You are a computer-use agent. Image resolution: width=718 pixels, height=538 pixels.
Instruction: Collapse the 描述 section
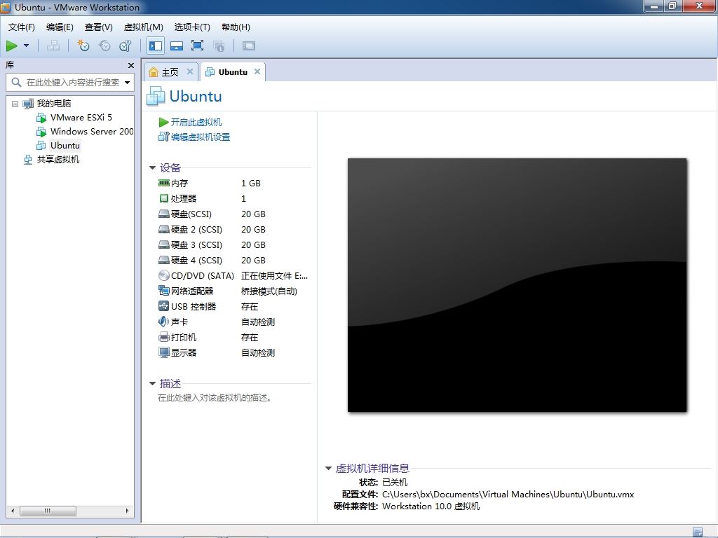click(152, 383)
